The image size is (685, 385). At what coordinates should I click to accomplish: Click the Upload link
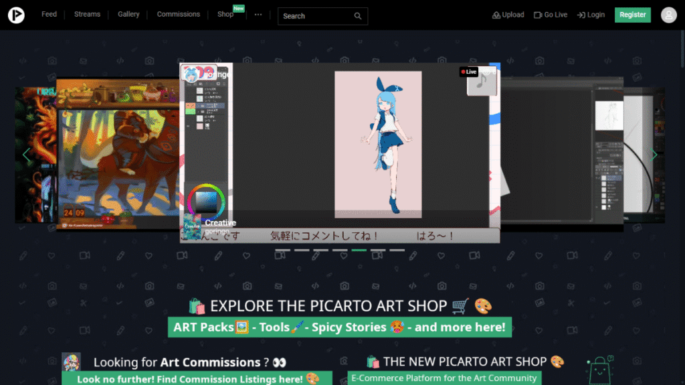pos(508,15)
